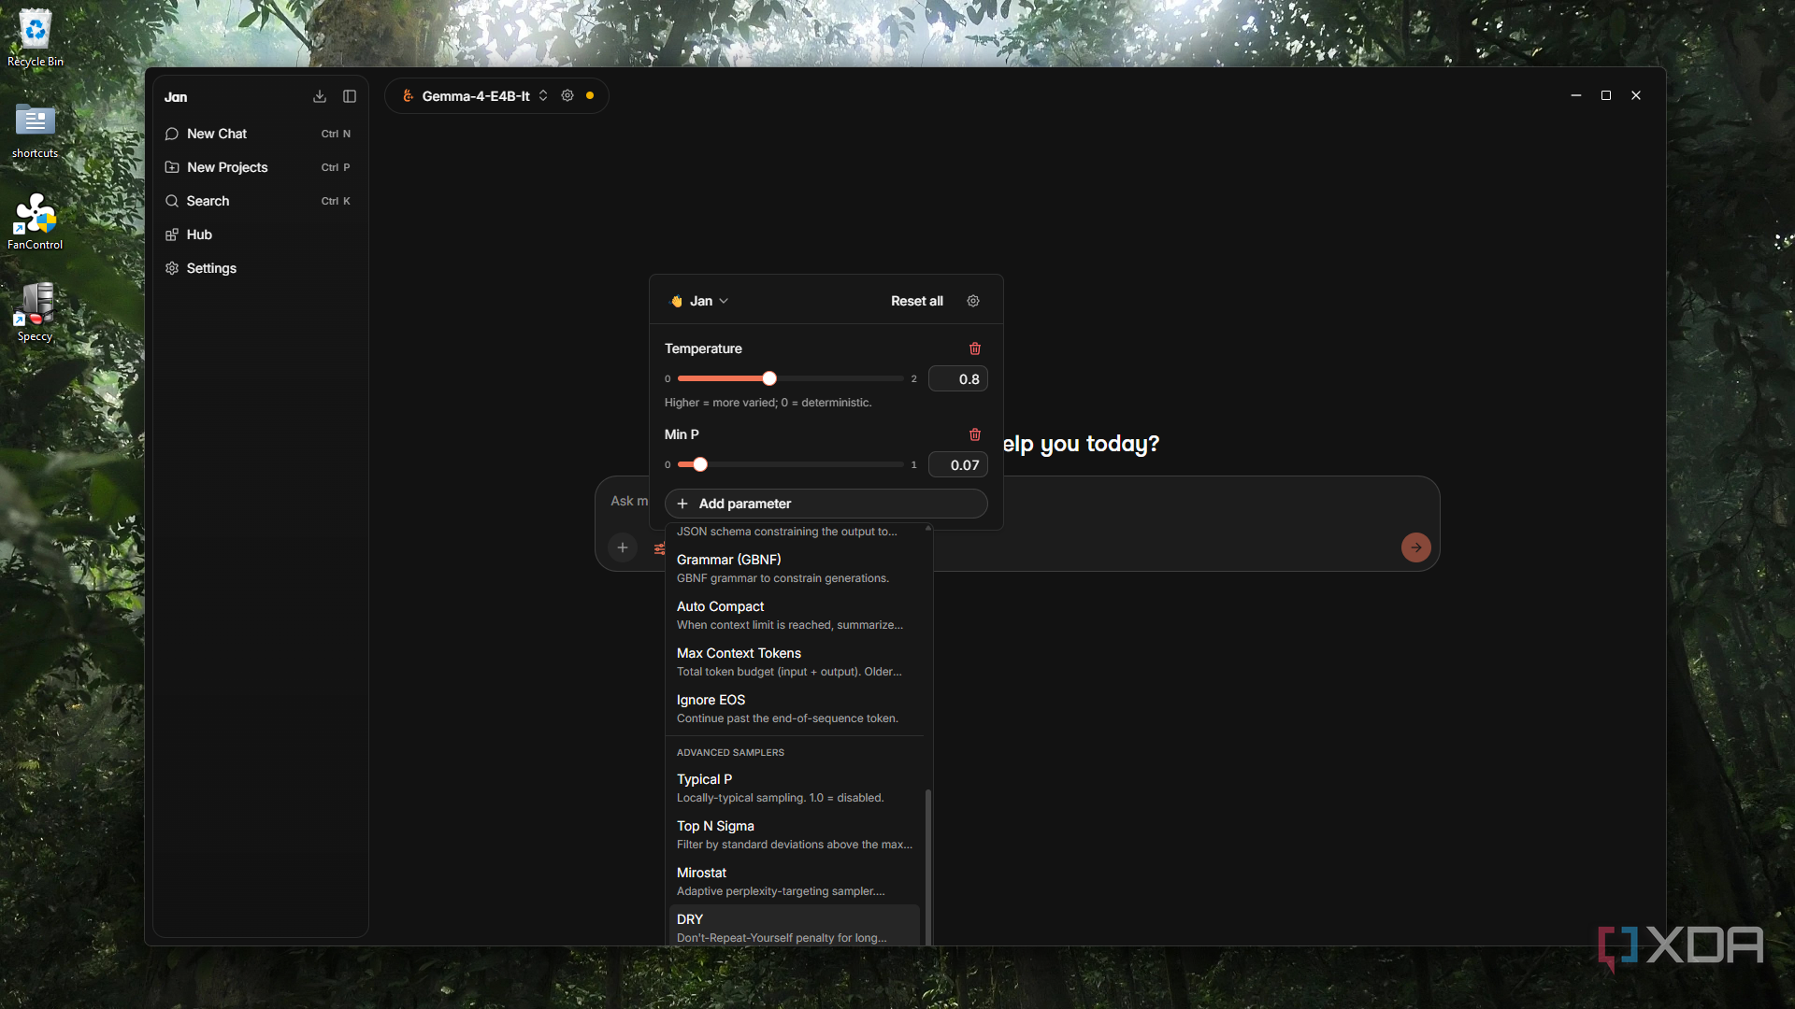Select Grammar (GBNF) parameter option
The width and height of the screenshot is (1795, 1009).
[x=795, y=568]
